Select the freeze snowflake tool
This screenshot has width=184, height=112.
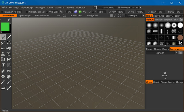(3, 77)
